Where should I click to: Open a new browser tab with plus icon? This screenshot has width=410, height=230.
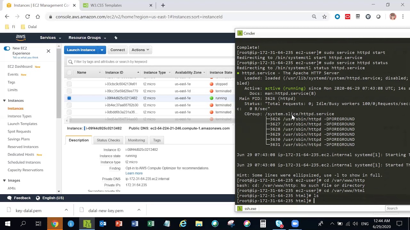[x=163, y=5]
